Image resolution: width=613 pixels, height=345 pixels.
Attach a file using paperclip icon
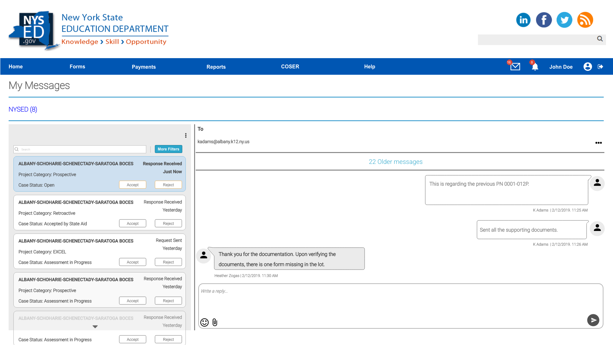[x=215, y=322]
